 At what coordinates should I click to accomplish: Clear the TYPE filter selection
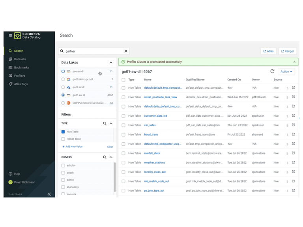tap(110, 147)
